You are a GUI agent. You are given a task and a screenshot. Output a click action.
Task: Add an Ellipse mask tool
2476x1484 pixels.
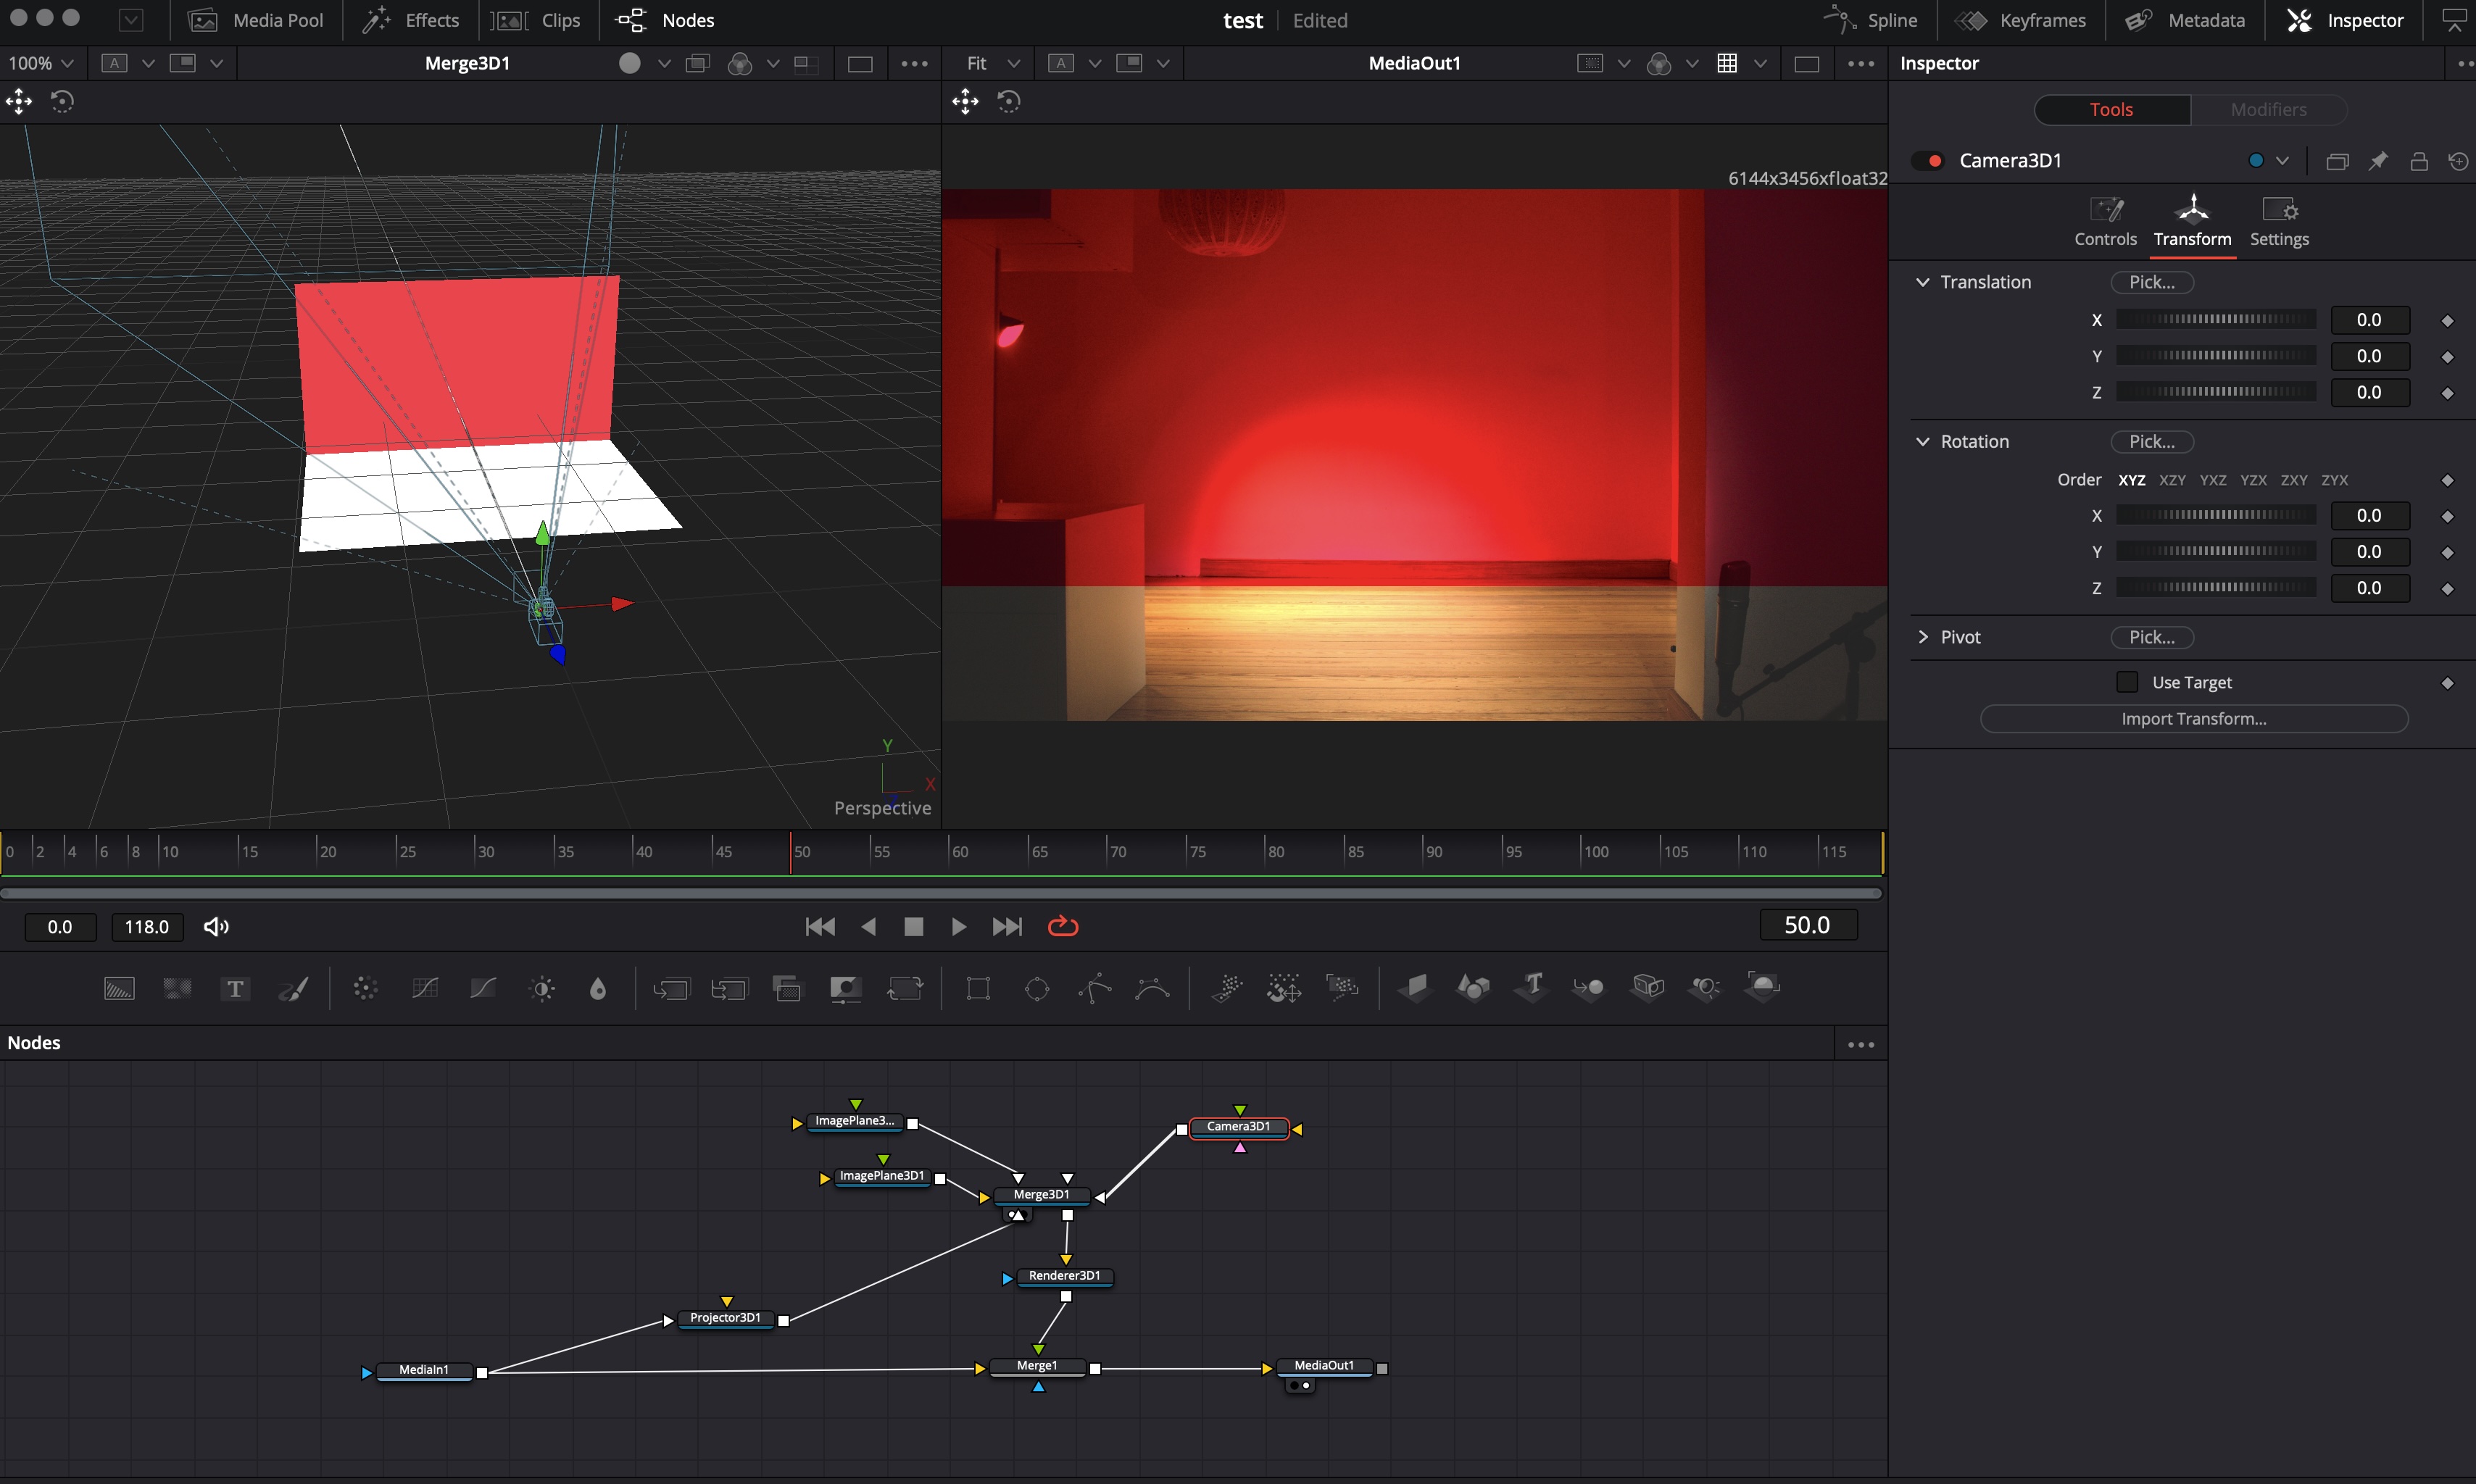pos(1037,989)
